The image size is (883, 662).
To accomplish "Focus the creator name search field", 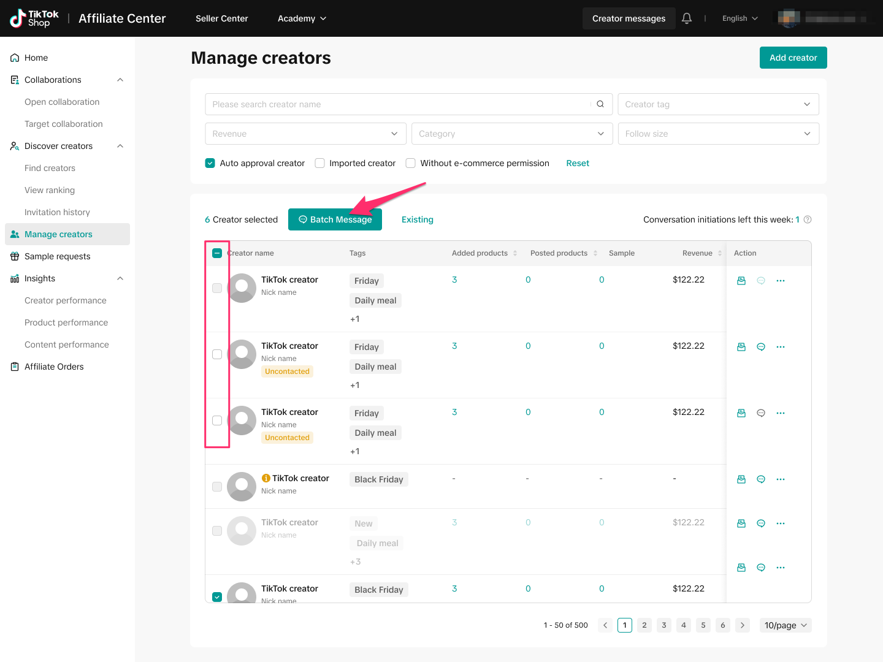I will pos(399,104).
